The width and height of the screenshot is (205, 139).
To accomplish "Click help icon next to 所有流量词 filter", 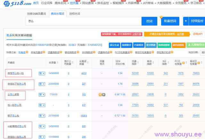I will pos(44,52).
